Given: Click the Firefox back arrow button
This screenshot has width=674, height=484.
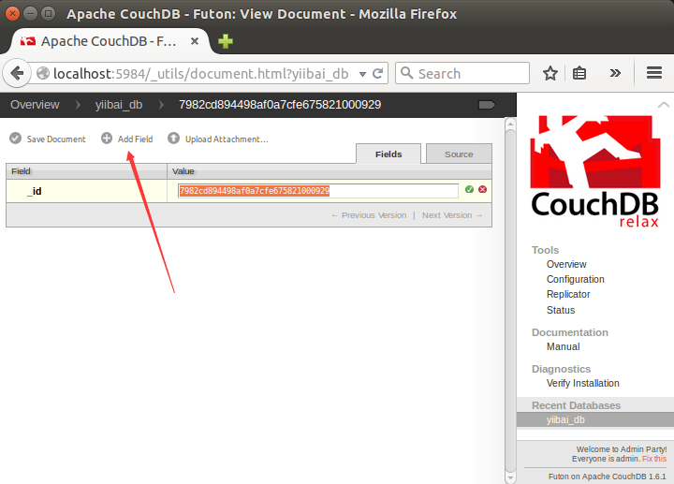Looking at the screenshot, I should 16,73.
